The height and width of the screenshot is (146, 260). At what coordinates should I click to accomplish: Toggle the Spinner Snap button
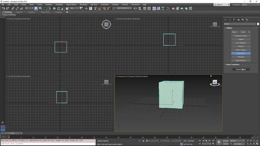click(108, 9)
